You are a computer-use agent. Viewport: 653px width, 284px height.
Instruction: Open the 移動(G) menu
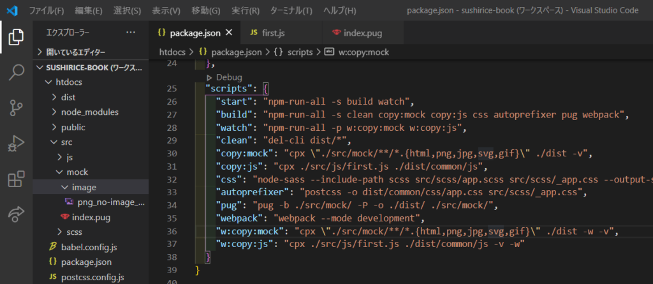click(206, 10)
